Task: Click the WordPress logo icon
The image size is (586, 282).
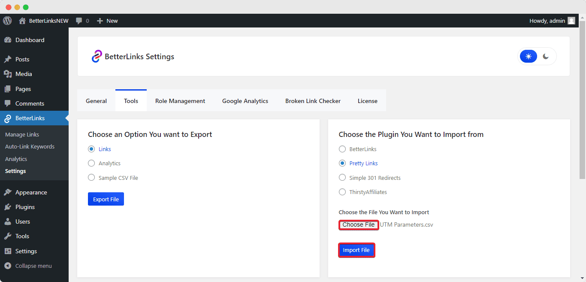Action: [x=7, y=21]
